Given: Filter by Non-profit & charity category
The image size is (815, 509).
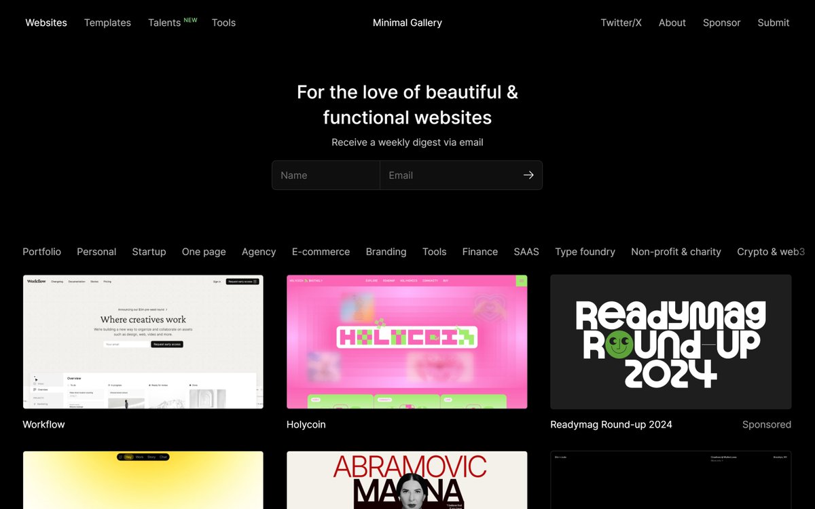Looking at the screenshot, I should 676,251.
